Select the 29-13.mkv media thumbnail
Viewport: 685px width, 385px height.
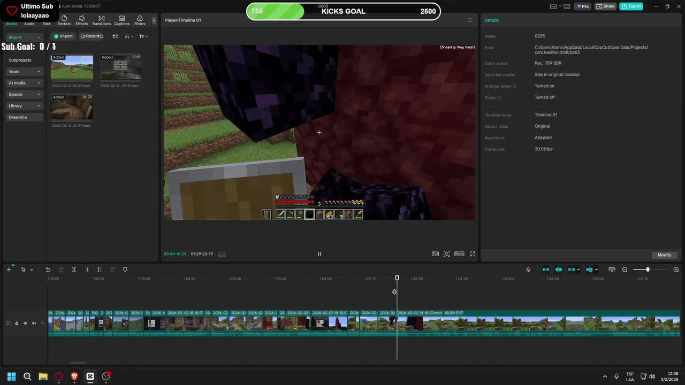[x=120, y=67]
